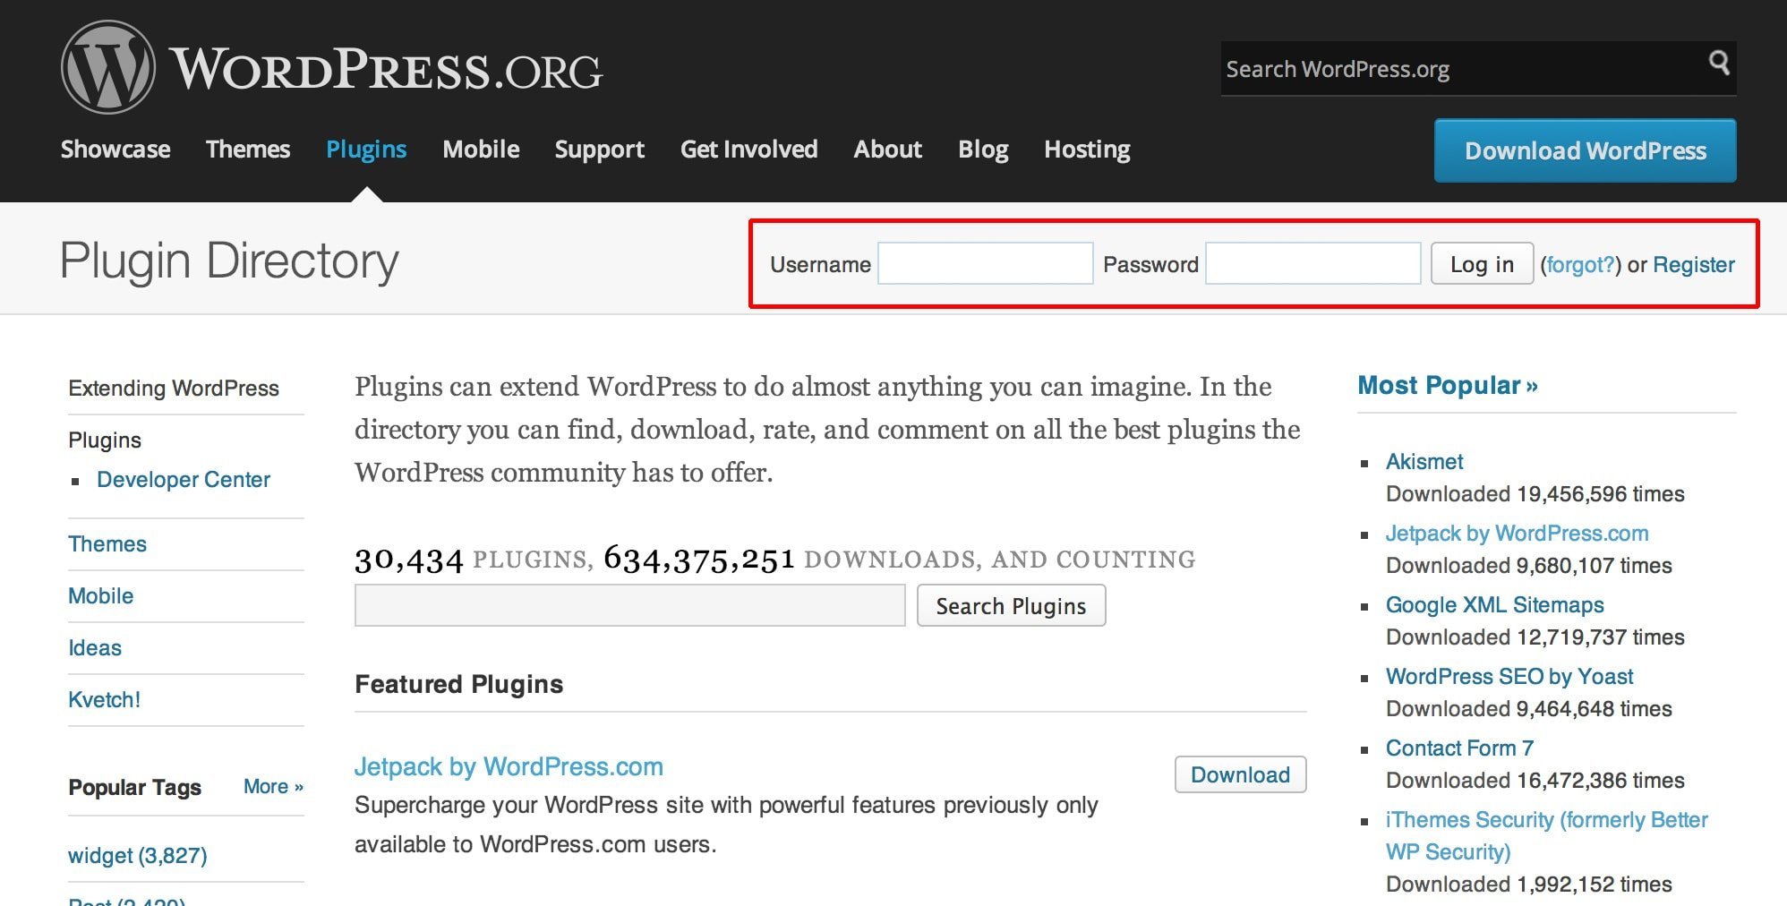1787x906 pixels.
Task: Focus the Password input field
Action: [1313, 263]
